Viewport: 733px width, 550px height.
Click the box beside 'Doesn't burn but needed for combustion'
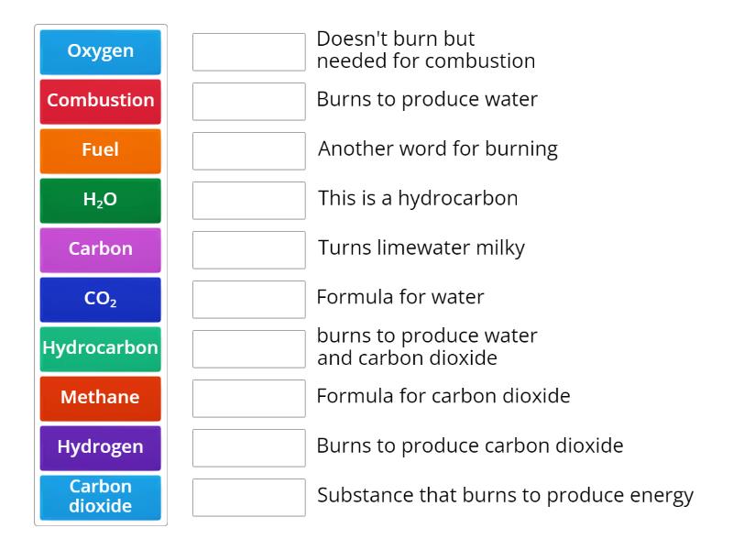tap(249, 51)
